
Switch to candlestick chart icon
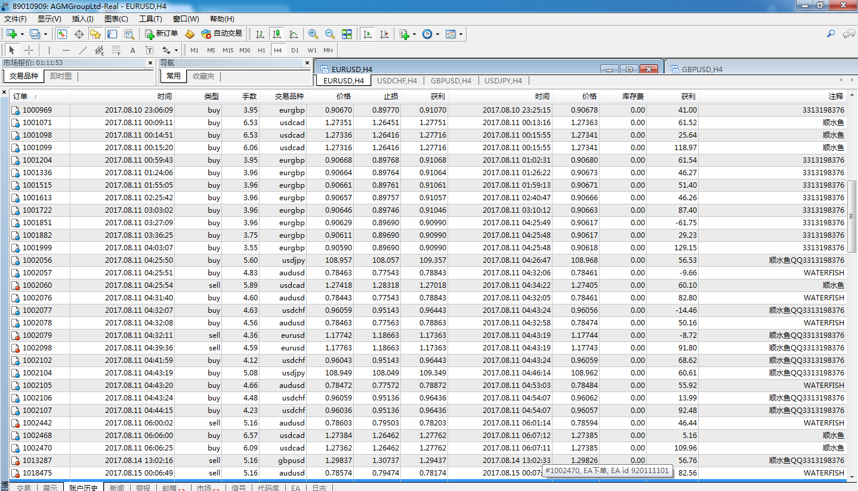coord(276,34)
